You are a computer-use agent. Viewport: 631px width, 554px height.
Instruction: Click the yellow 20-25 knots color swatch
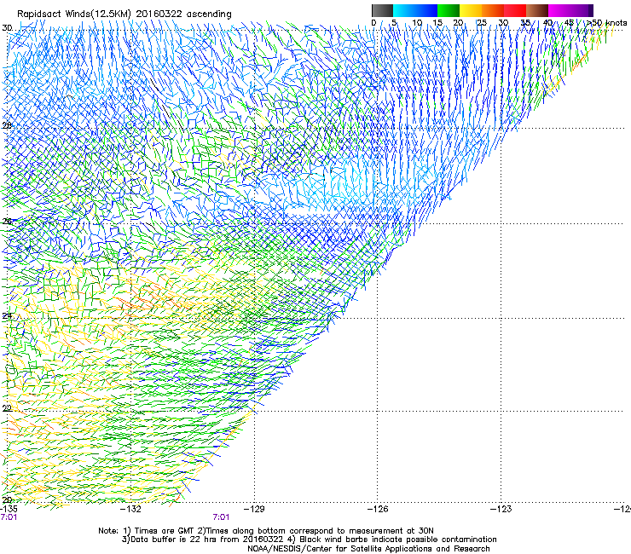(x=471, y=10)
